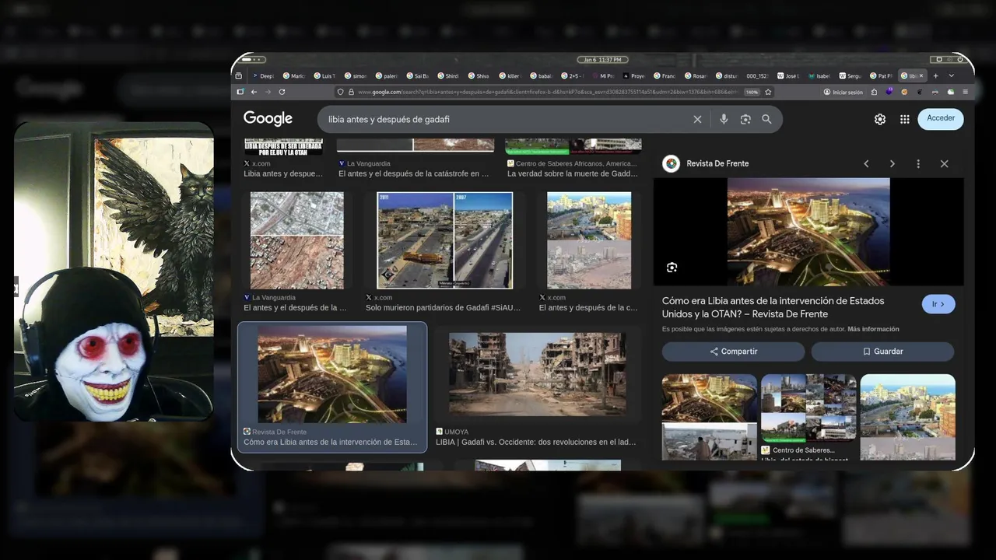996x560 pixels.
Task: Open x.com coastal city comparison thumbnail
Action: tap(589, 240)
